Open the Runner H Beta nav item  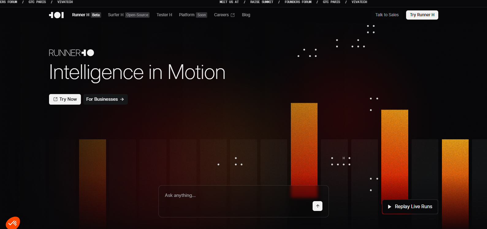click(x=86, y=15)
